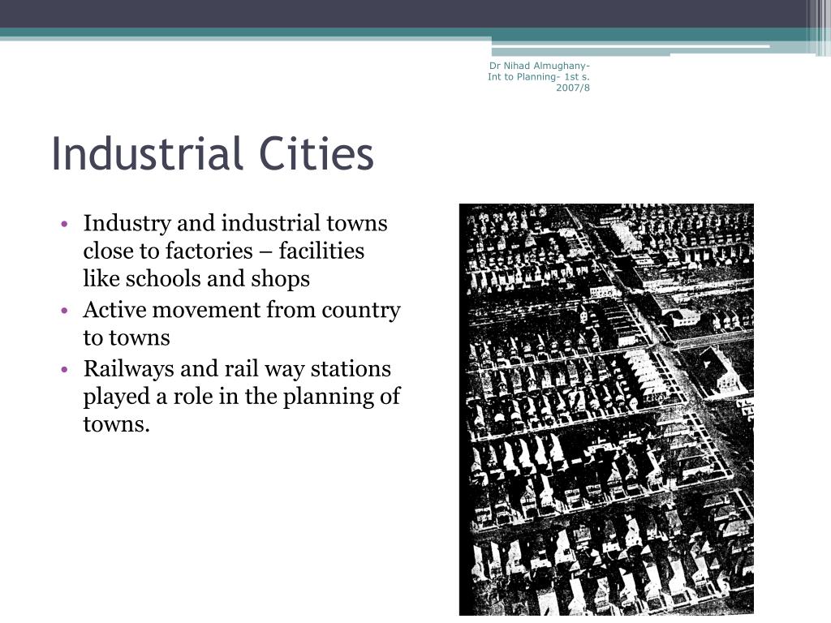Select the bullet about railways and railway stations
This screenshot has height=623, width=831.
point(242,396)
